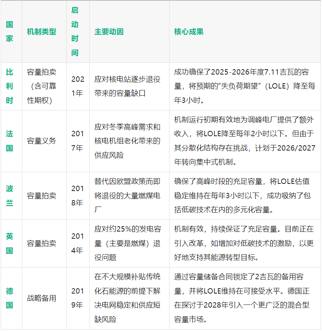Click the 主要动因 column header
The height and width of the screenshot is (331, 322).
point(109,32)
